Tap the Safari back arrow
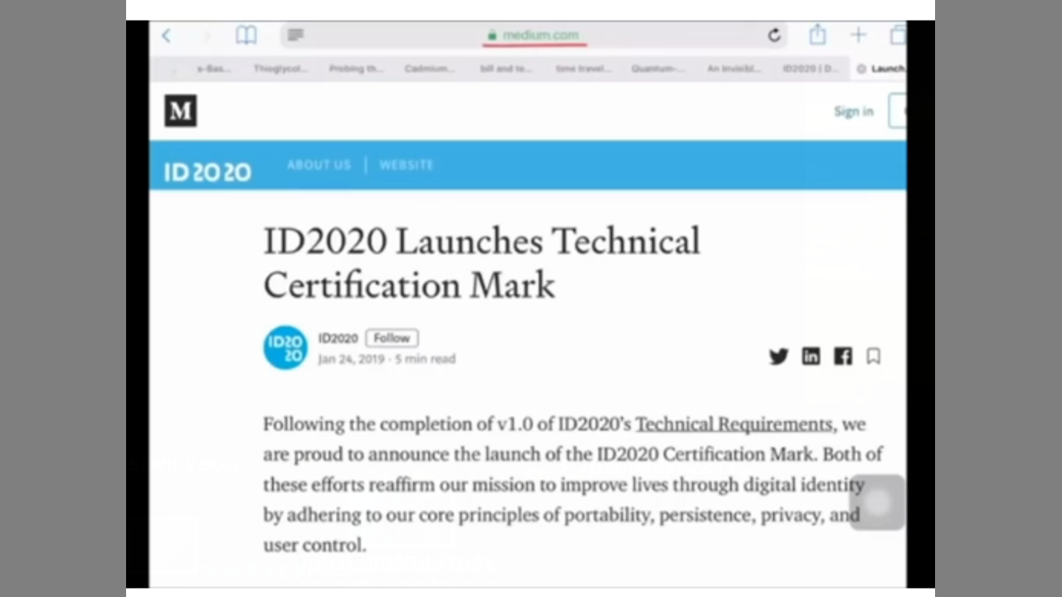This screenshot has width=1062, height=597. point(166,35)
